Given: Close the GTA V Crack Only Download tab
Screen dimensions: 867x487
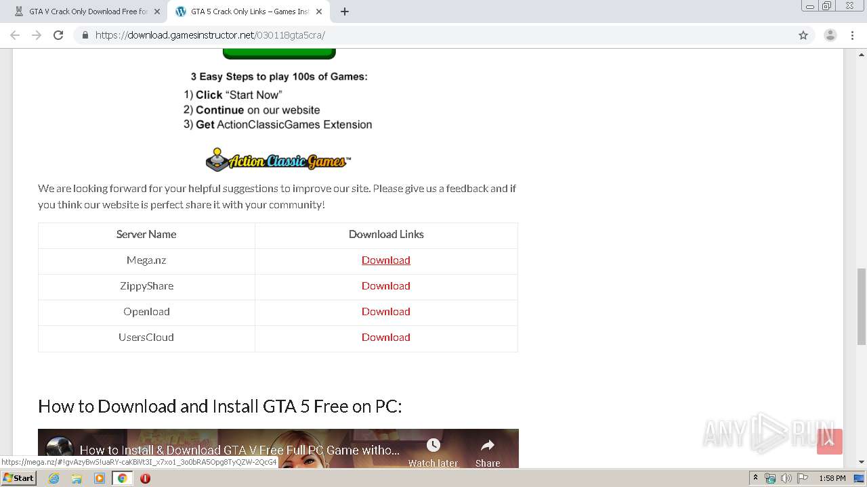Looking at the screenshot, I should click(157, 11).
